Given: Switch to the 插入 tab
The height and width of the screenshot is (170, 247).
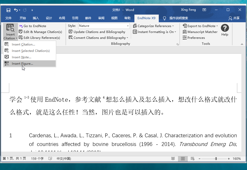Looking at the screenshot, I should coord(36,18).
